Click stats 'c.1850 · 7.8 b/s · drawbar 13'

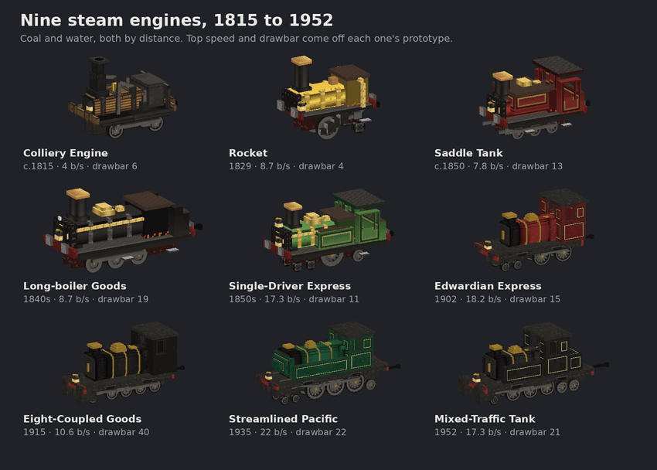499,166
